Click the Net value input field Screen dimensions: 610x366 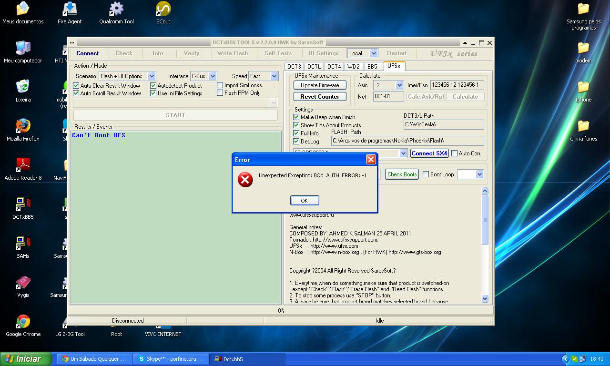point(388,96)
